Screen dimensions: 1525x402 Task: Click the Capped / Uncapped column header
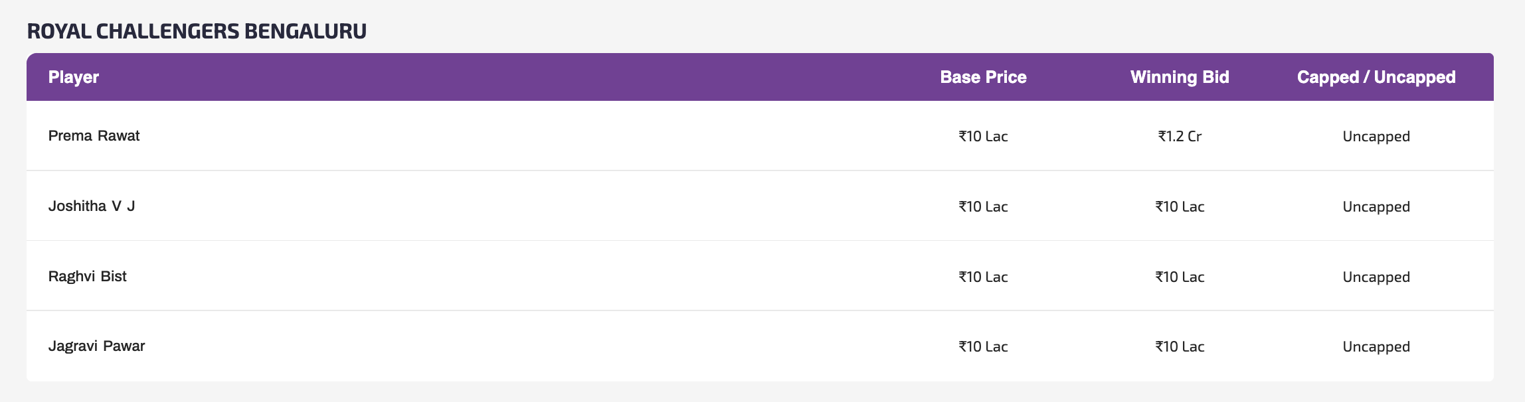[1376, 78]
